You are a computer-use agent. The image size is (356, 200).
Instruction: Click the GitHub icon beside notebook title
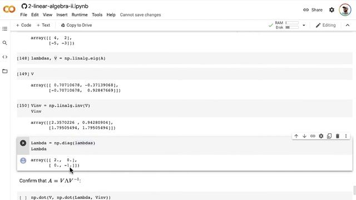coord(24,6)
